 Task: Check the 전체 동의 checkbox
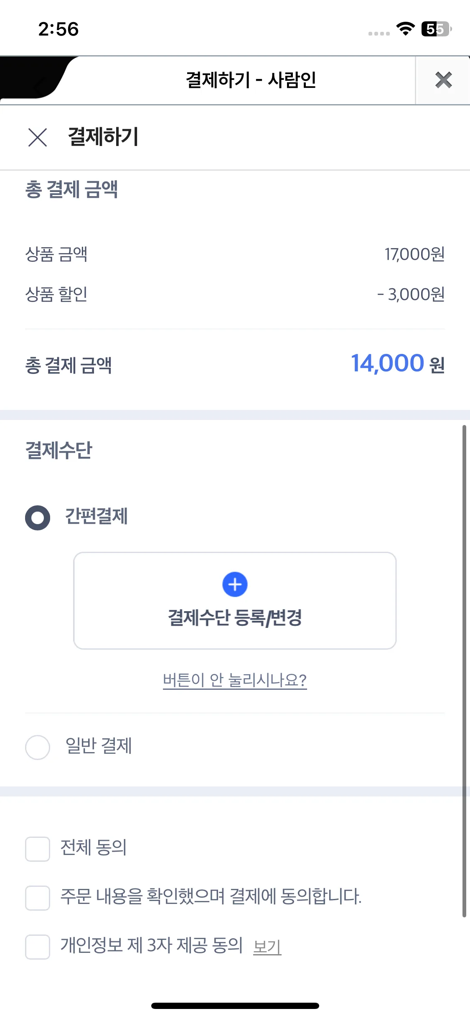tap(38, 849)
